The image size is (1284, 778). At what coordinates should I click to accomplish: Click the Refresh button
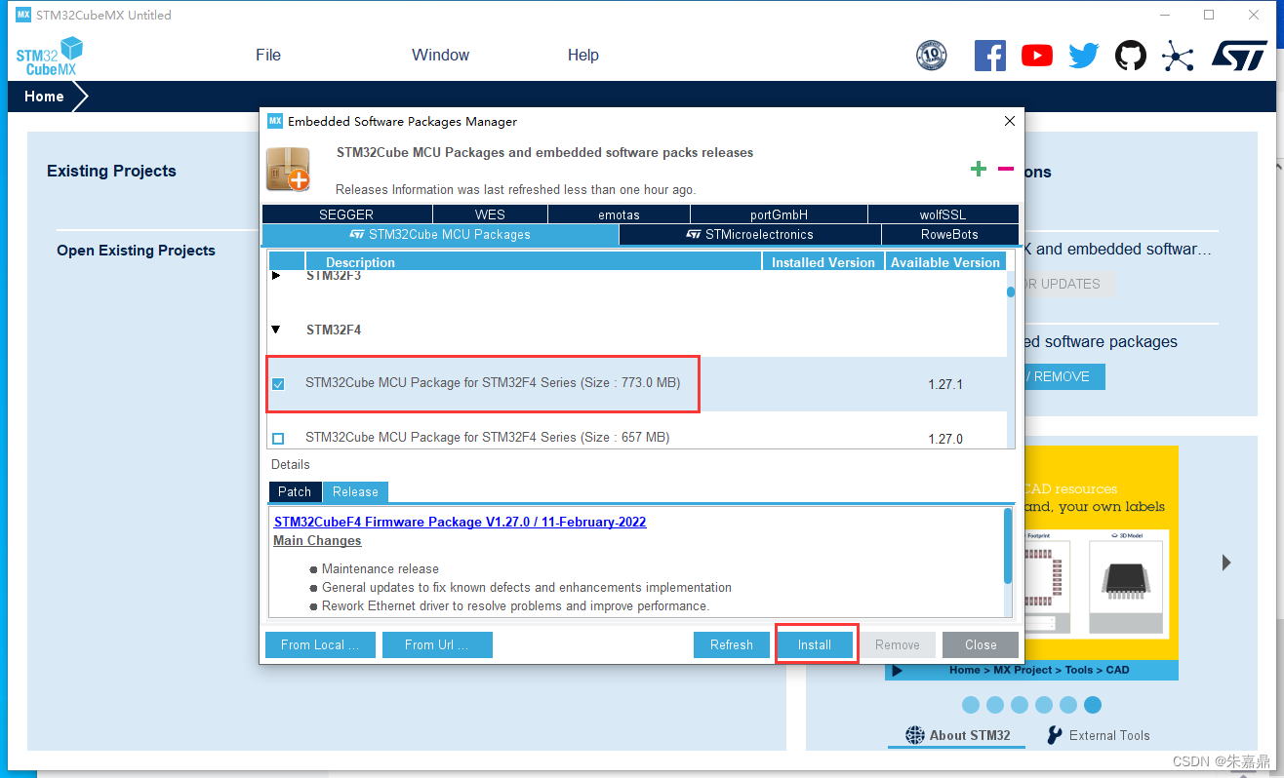pos(732,644)
